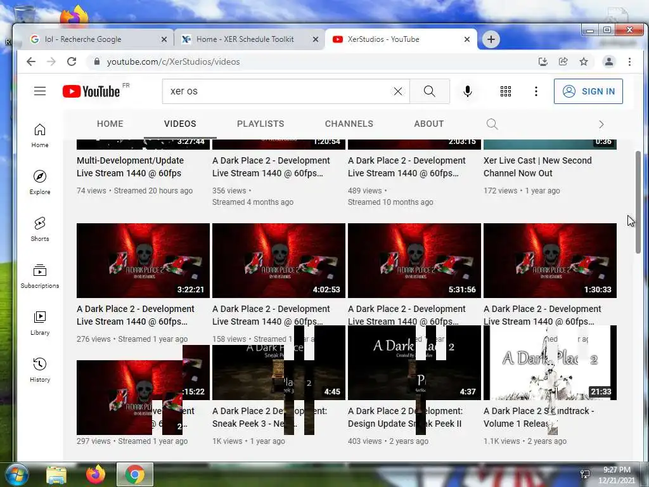Open the 4:02:53 Dark Place 2 thumbnail
649x487 pixels.
pos(279,261)
